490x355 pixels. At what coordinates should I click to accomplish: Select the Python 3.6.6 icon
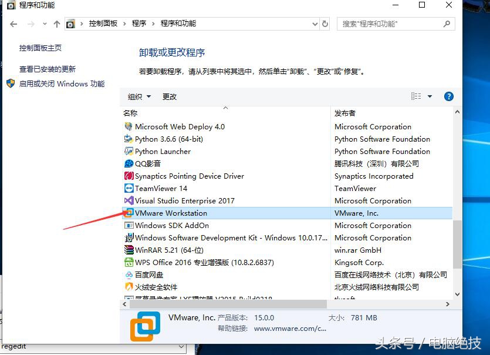point(129,139)
